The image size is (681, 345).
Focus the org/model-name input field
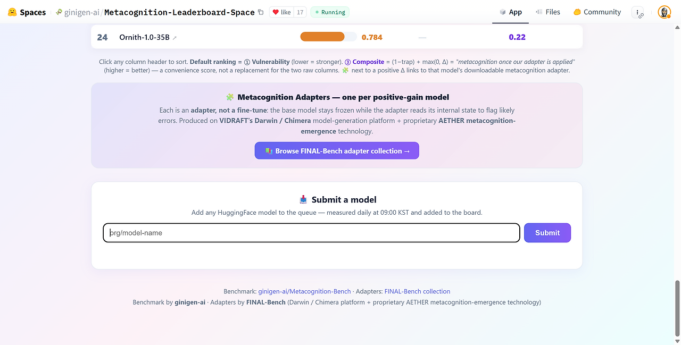click(x=311, y=233)
